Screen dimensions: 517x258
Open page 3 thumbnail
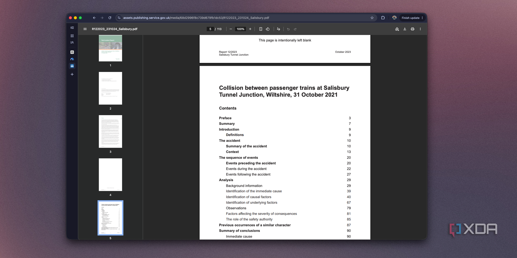pyautogui.click(x=110, y=131)
